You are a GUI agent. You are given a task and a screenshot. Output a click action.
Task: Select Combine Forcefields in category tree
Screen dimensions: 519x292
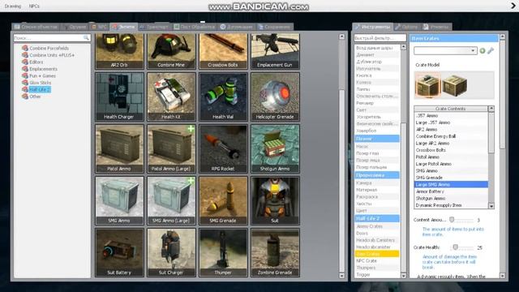click(49, 48)
